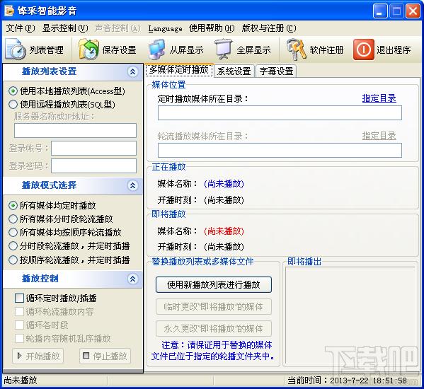Click the red 退出程序 exit icon
The image size is (424, 389).
(x=364, y=50)
